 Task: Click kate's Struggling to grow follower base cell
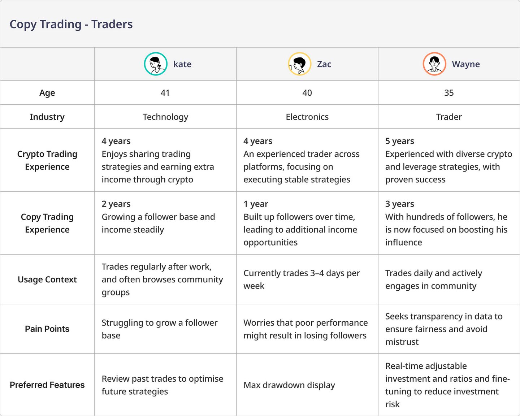click(x=165, y=329)
